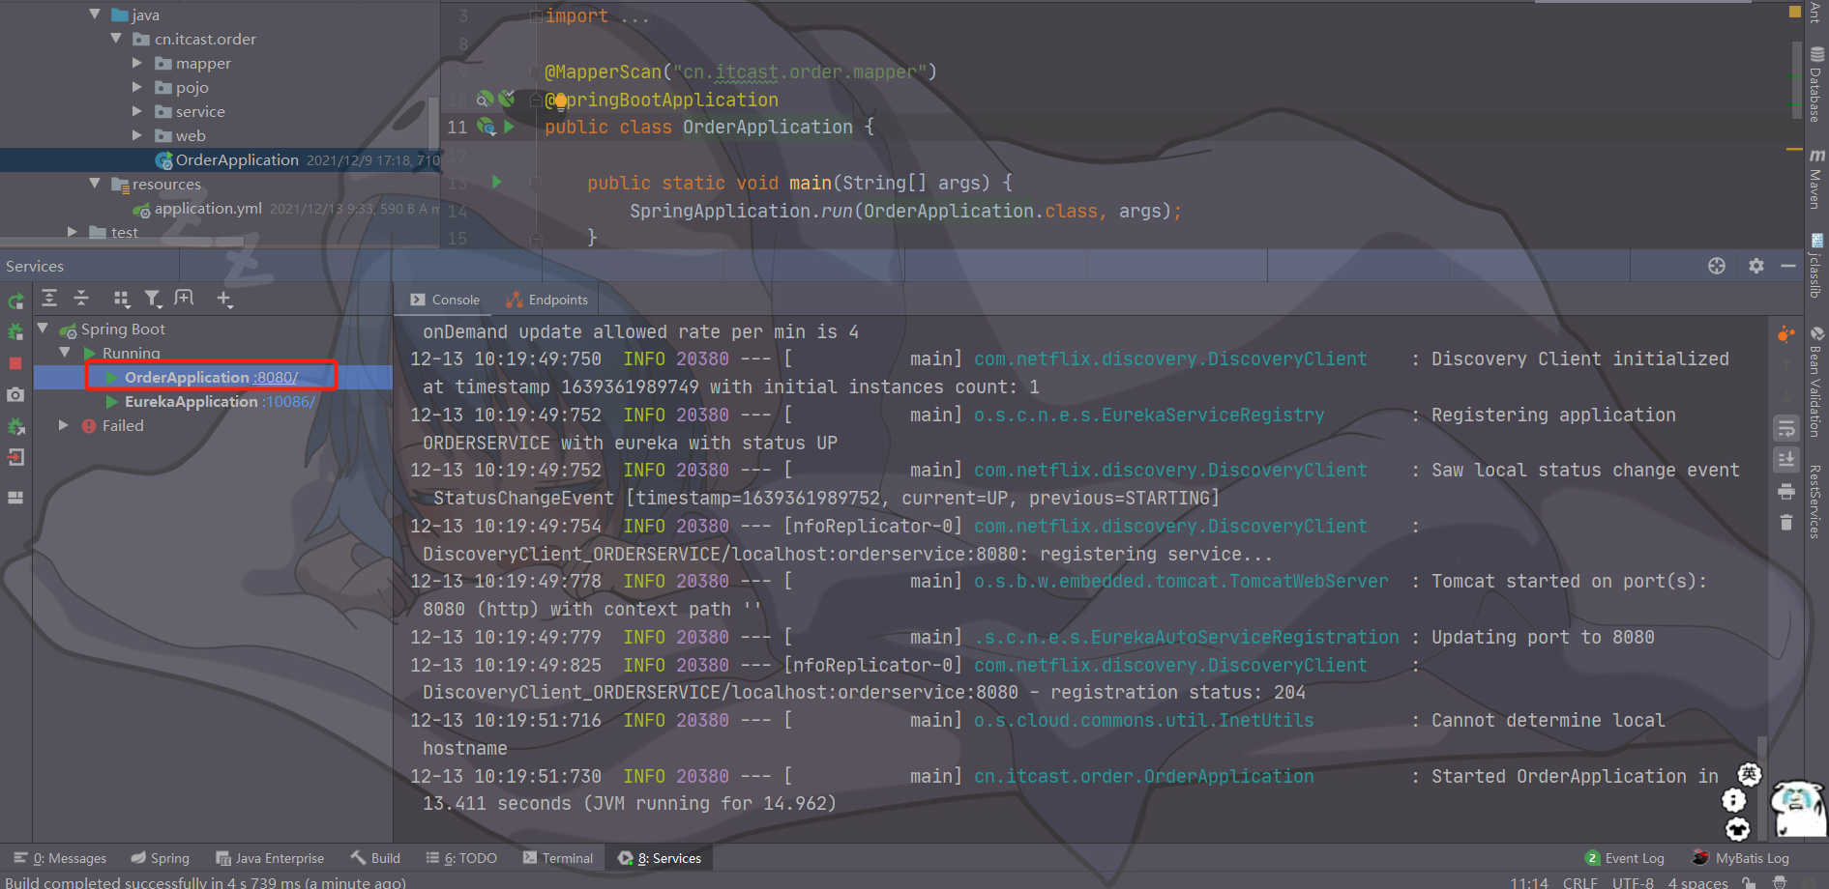Image resolution: width=1829 pixels, height=889 pixels.
Task: Expand the Failed node
Action: 62,425
